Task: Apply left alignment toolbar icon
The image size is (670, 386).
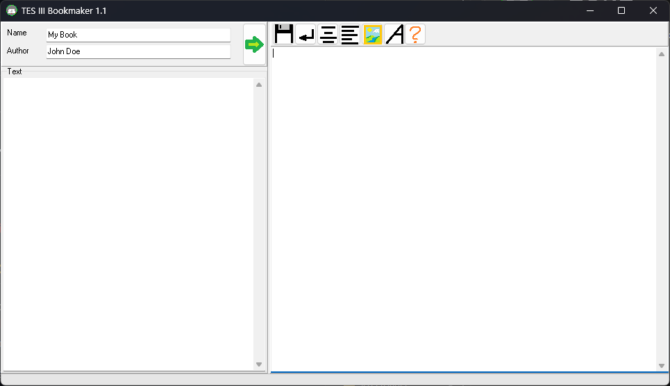Action: (x=350, y=34)
